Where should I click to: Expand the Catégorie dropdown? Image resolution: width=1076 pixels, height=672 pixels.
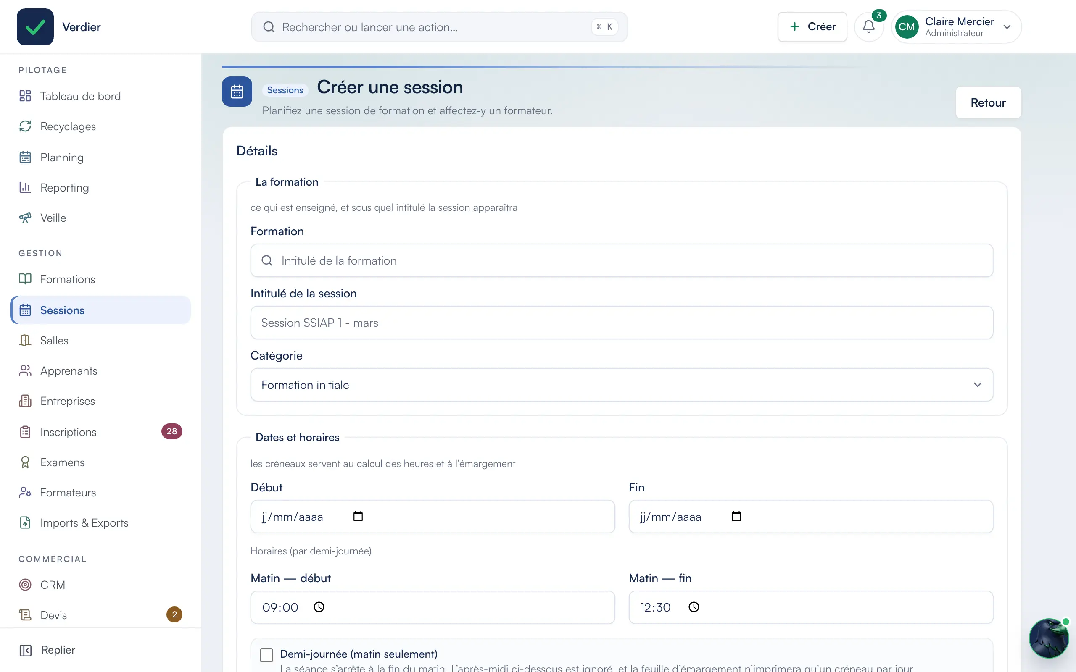tap(622, 385)
